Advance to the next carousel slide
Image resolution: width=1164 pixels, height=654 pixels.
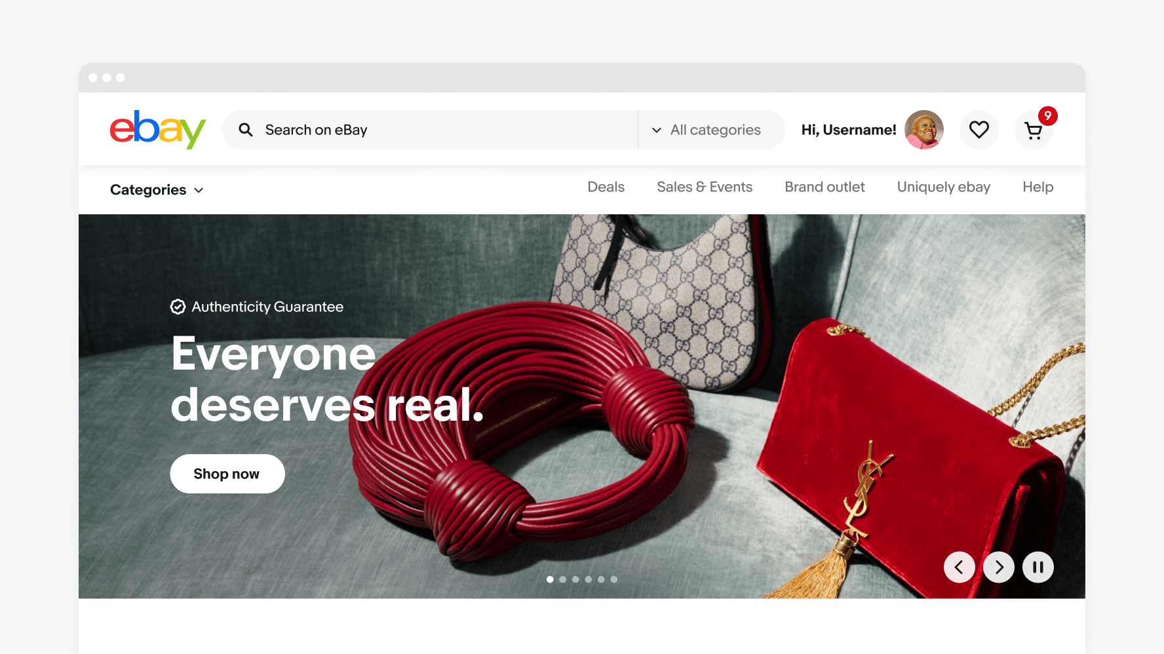coord(999,567)
